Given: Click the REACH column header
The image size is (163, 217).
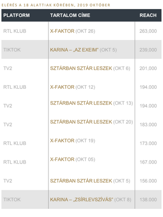Looking at the screenshot, I should (148, 15).
